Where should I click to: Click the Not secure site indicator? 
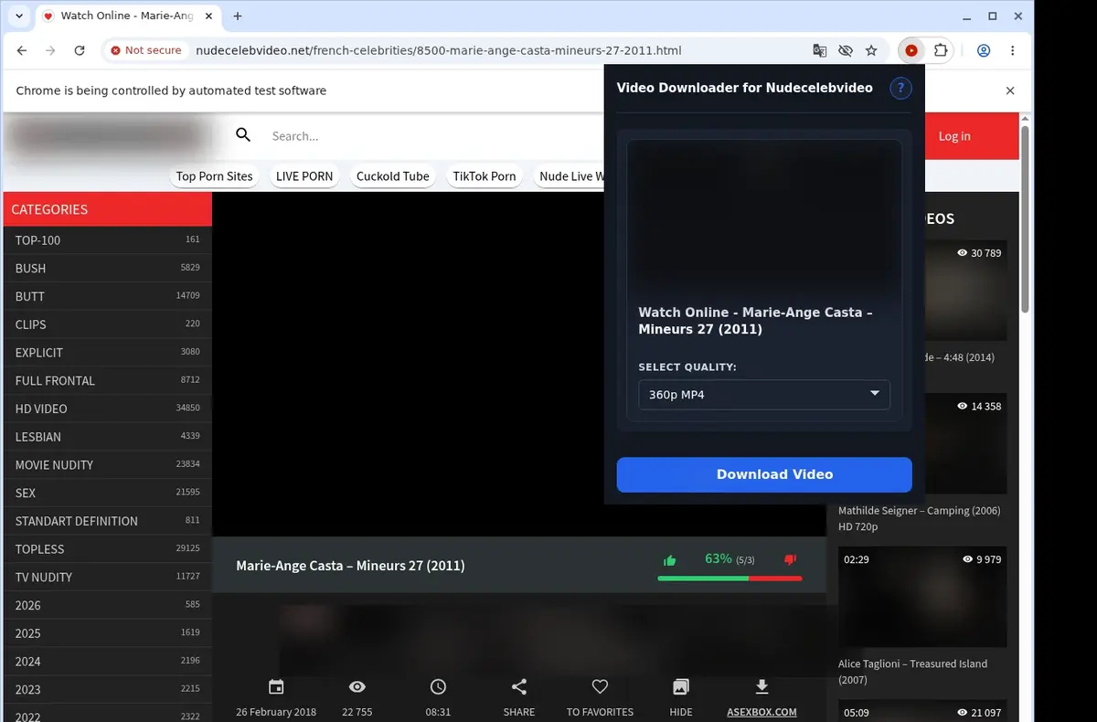point(146,51)
